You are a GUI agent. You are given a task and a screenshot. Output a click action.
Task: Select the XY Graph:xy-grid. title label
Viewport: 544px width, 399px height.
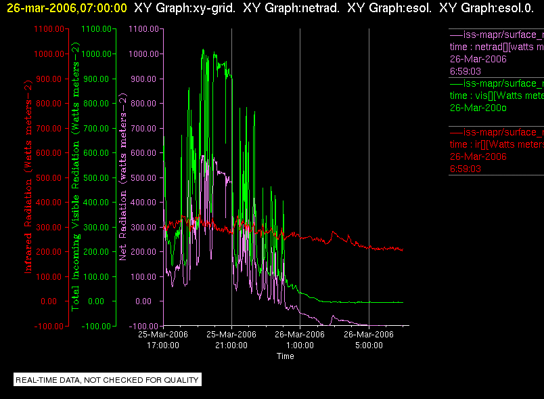click(x=185, y=8)
